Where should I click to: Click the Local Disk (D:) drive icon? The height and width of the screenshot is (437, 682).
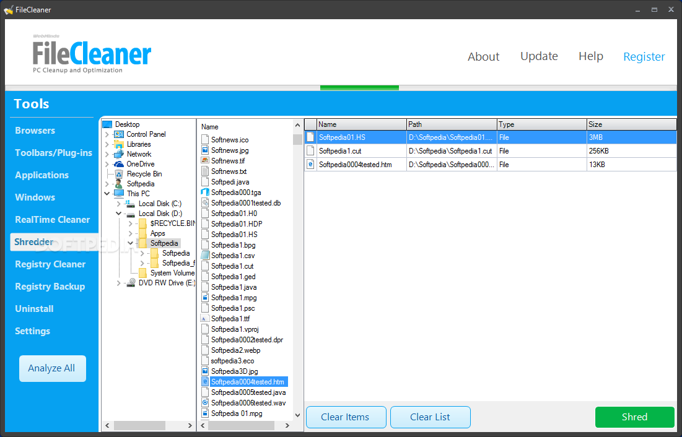point(130,214)
